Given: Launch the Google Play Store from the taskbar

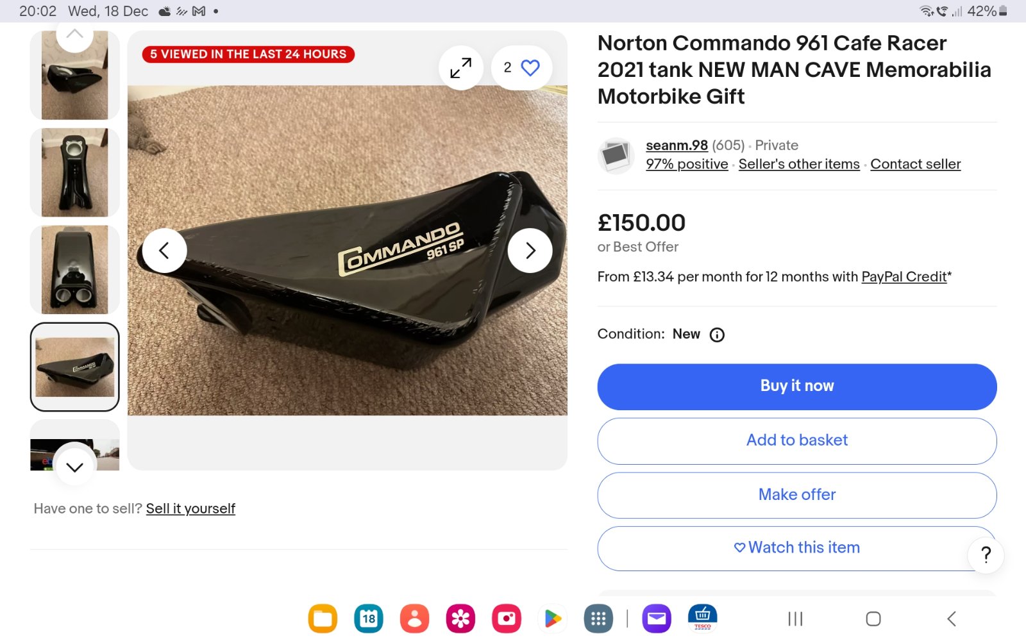Looking at the screenshot, I should [552, 619].
